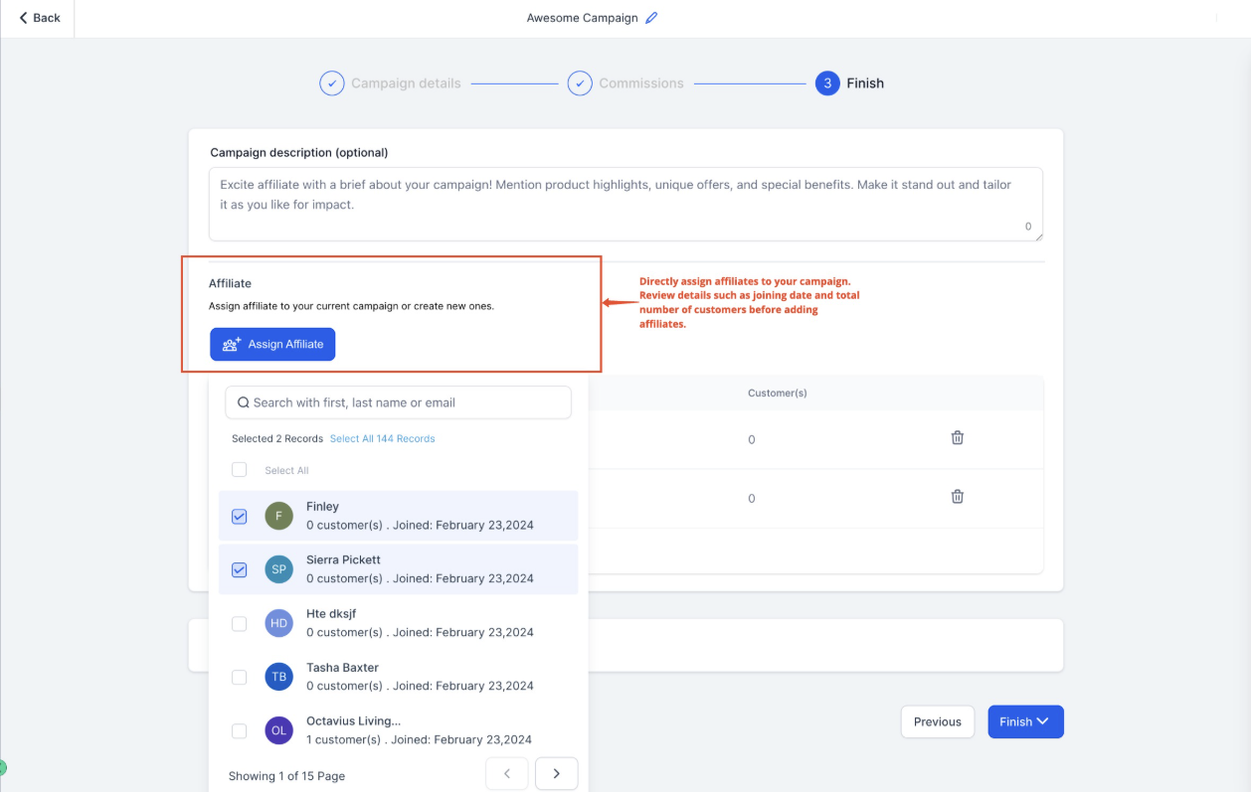Click 'Showing 1 of 15 Page' text
Screen dimensions: 1251x795
[286, 775]
